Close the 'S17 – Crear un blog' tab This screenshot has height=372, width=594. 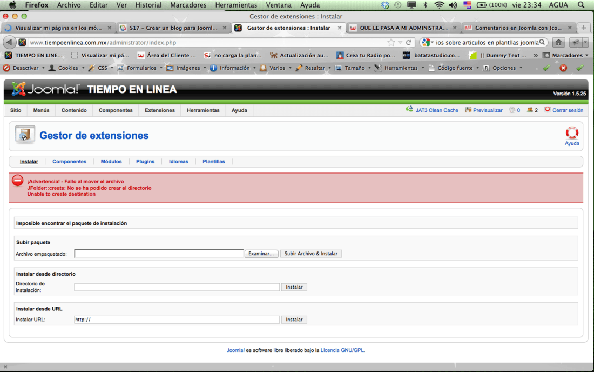(x=224, y=28)
